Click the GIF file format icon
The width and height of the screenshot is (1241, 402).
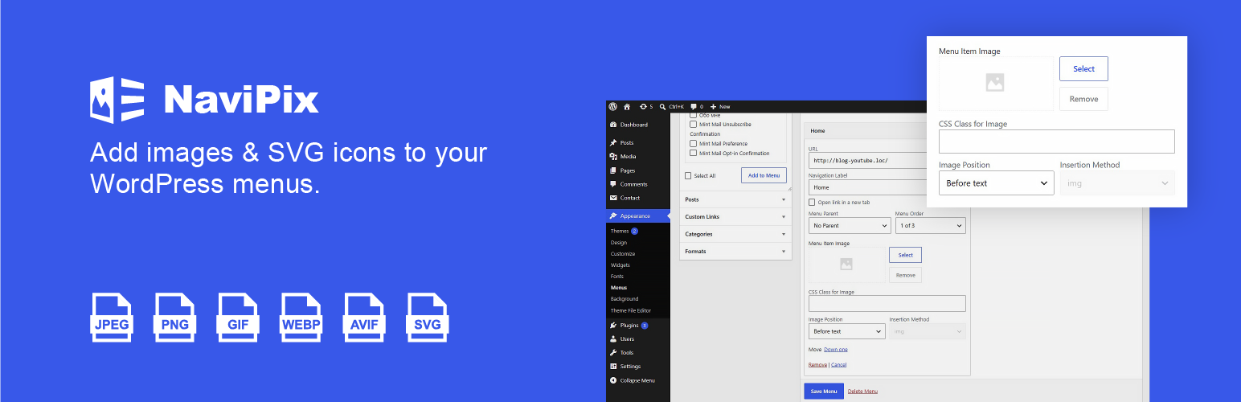pos(238,318)
